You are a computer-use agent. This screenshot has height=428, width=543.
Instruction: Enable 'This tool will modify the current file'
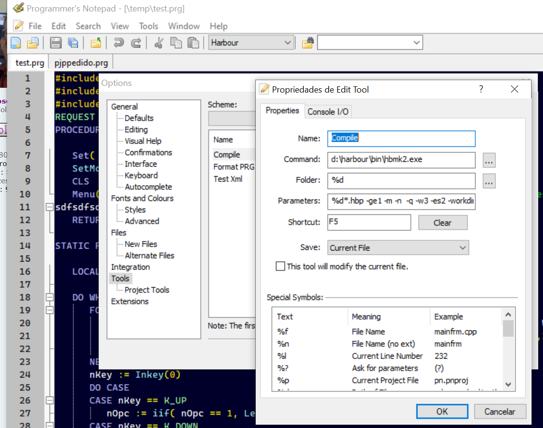[281, 266]
